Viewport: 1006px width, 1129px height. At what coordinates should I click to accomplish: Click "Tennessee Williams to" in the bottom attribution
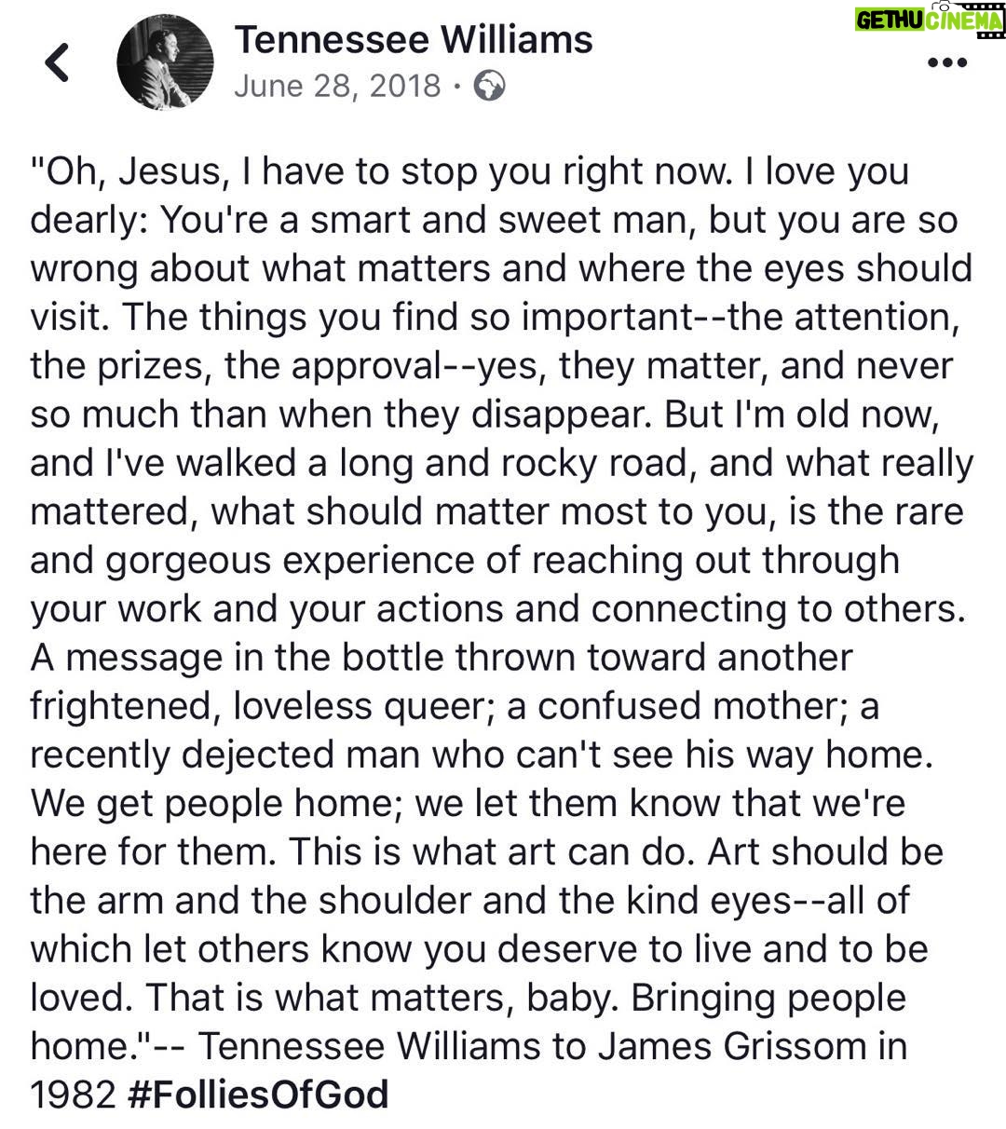[x=391, y=1045]
